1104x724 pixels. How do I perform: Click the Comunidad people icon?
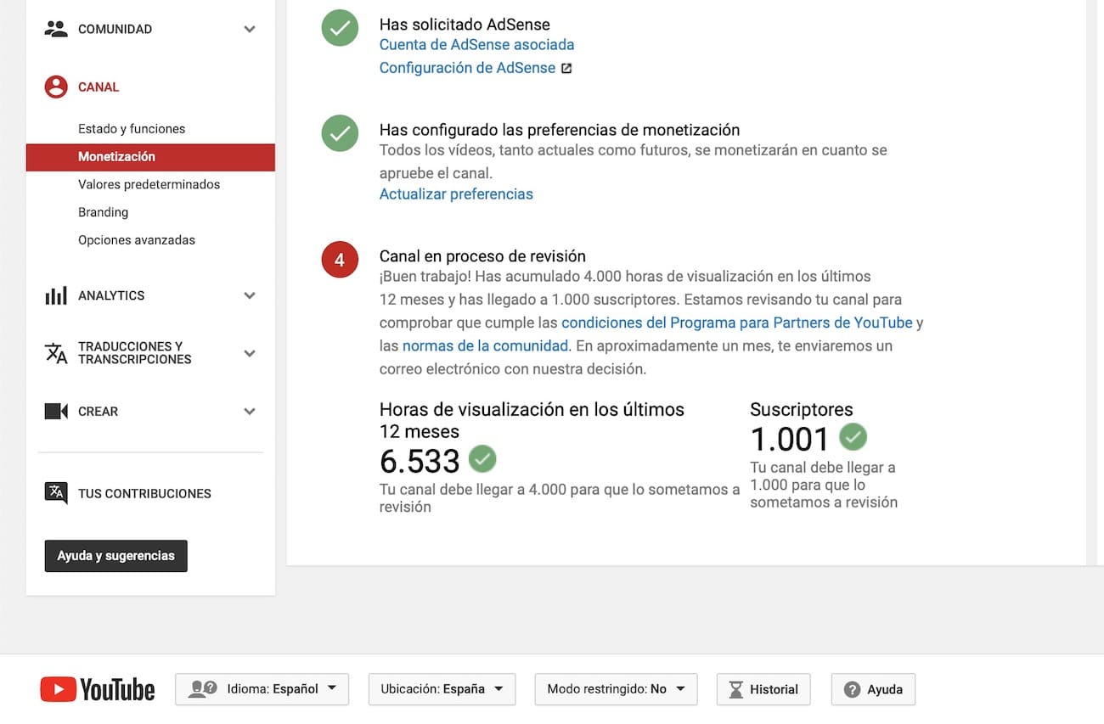tap(56, 29)
